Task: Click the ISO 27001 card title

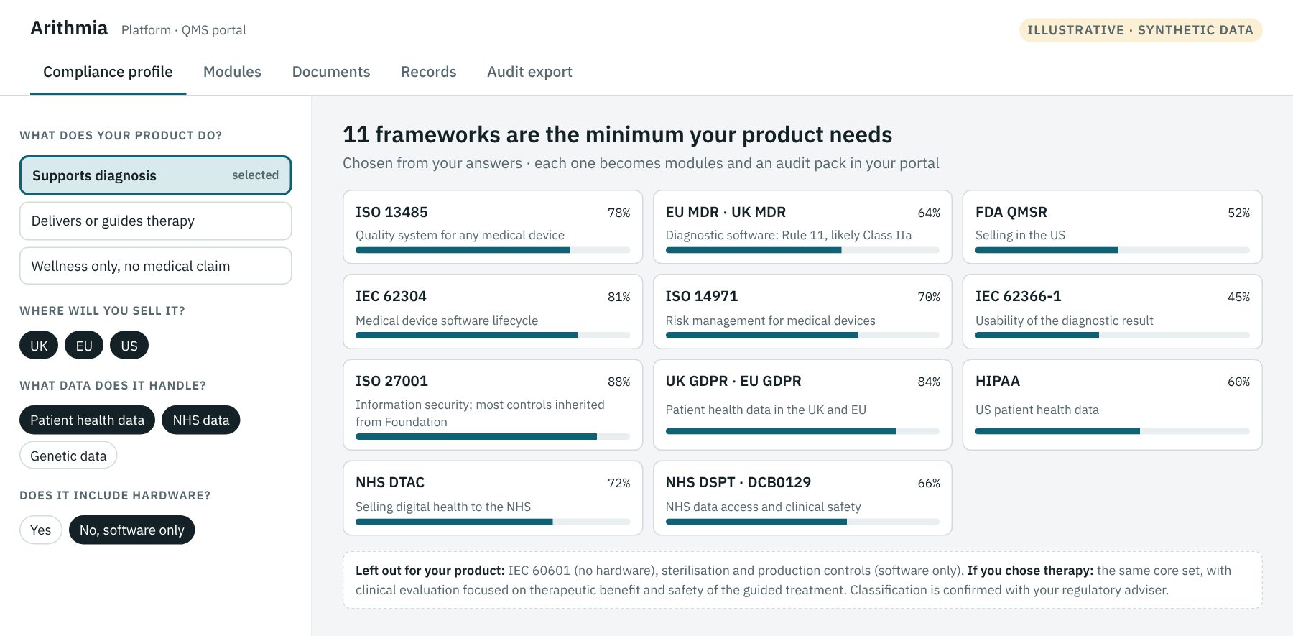Action: (x=391, y=381)
